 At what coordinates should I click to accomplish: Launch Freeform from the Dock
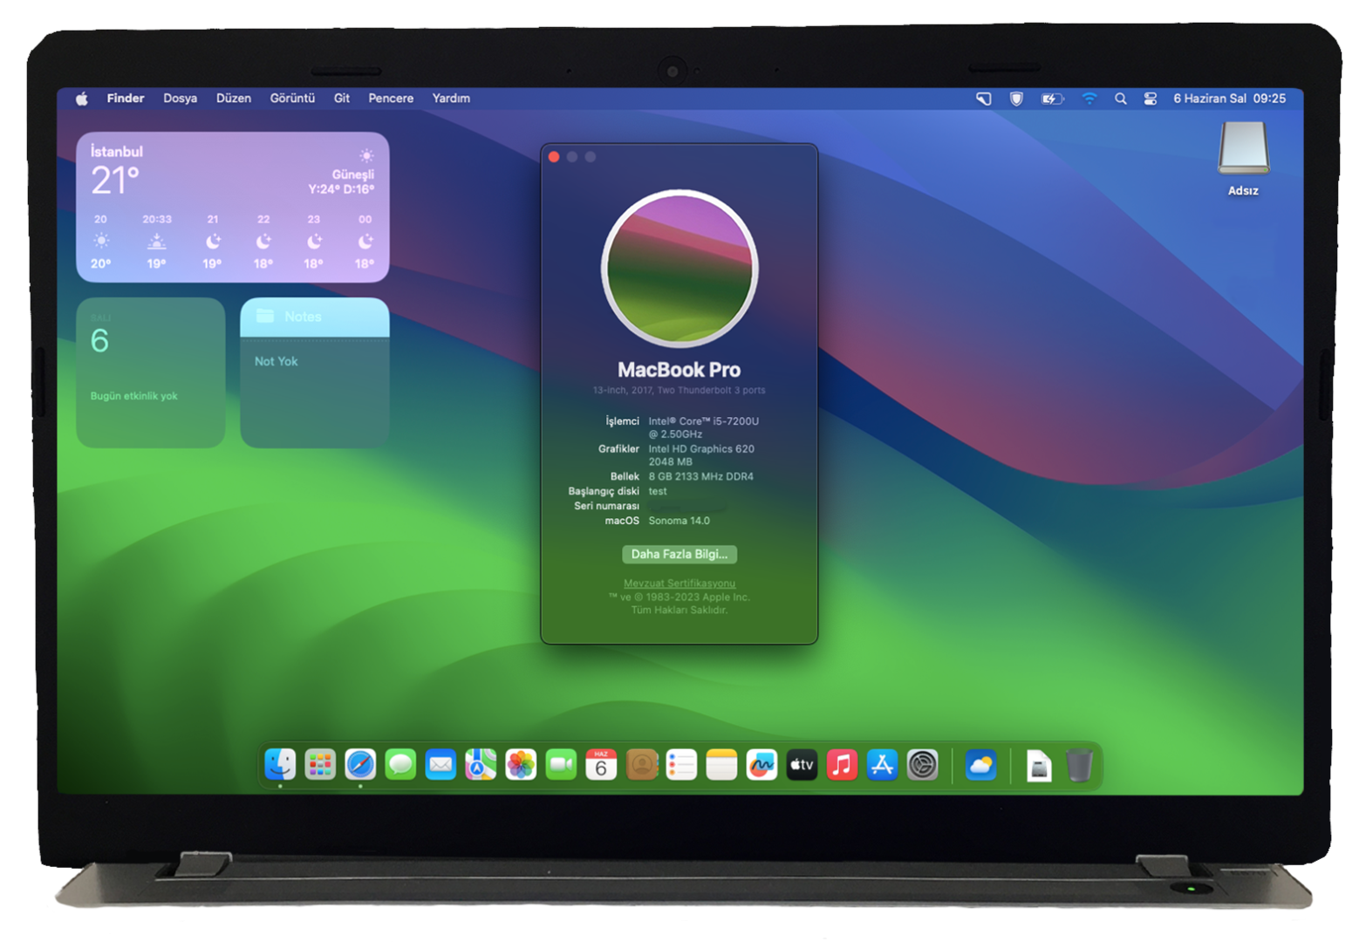pos(762,765)
